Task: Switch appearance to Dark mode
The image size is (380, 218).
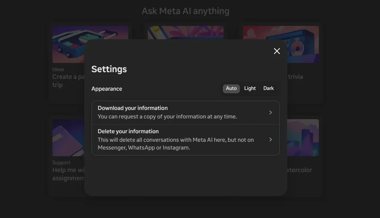Action: pyautogui.click(x=268, y=88)
